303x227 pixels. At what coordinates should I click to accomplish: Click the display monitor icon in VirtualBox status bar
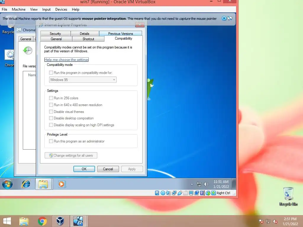click(191, 193)
